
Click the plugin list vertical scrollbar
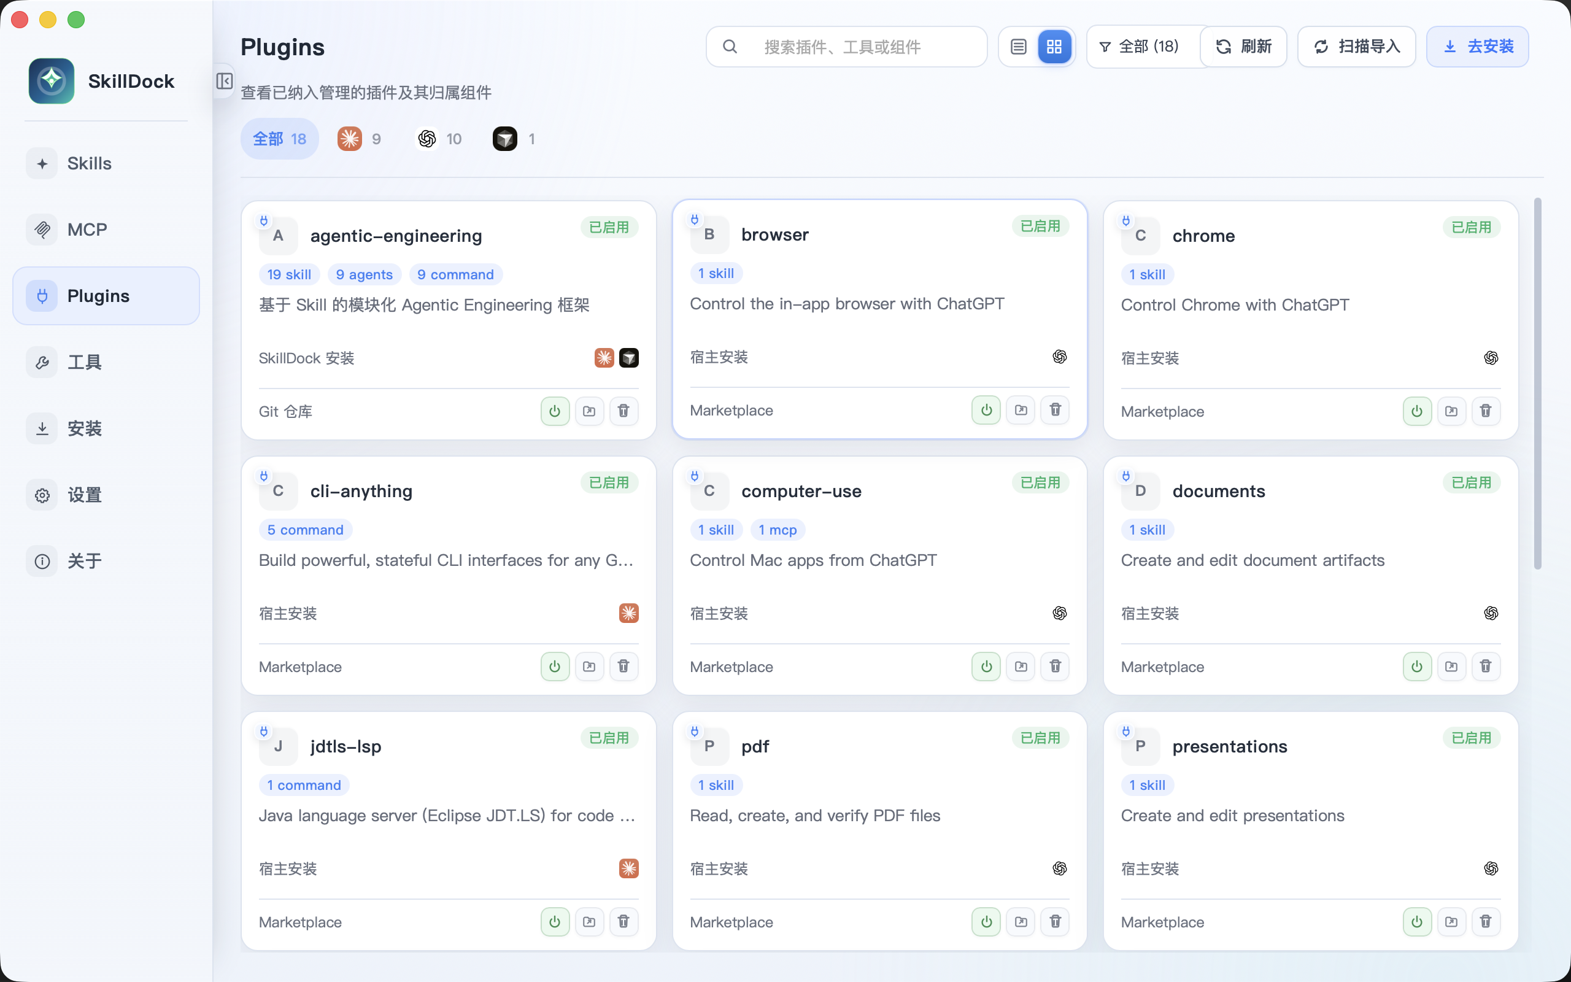coord(1537,384)
